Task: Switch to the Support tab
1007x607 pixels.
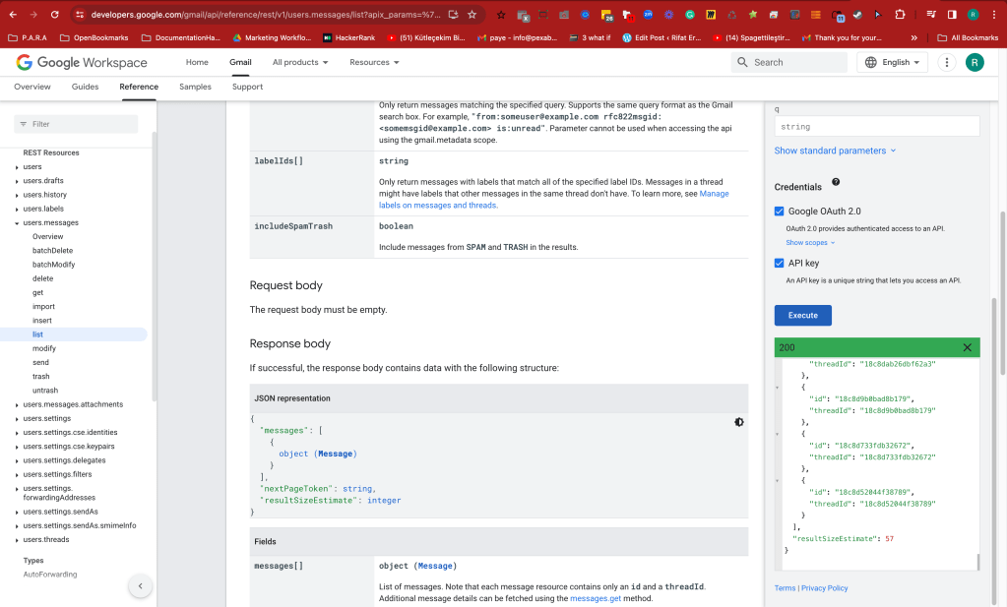Action: (x=247, y=87)
